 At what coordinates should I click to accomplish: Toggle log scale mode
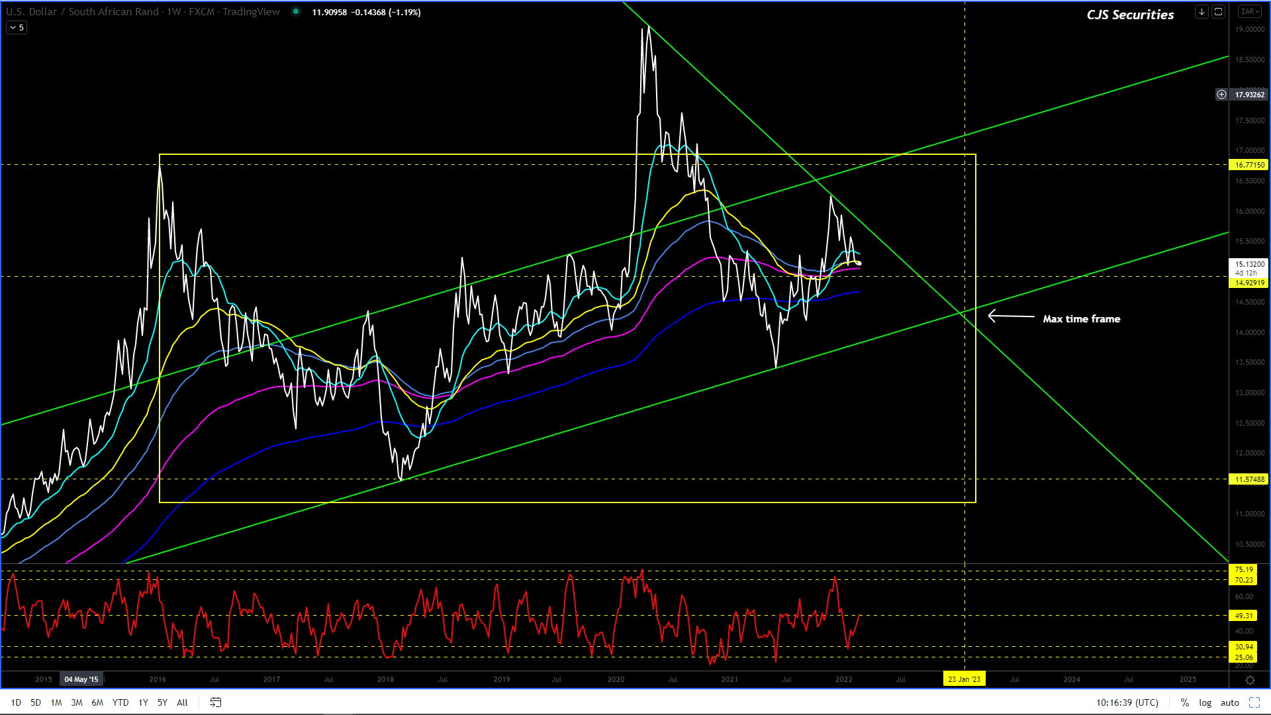[x=1205, y=702]
